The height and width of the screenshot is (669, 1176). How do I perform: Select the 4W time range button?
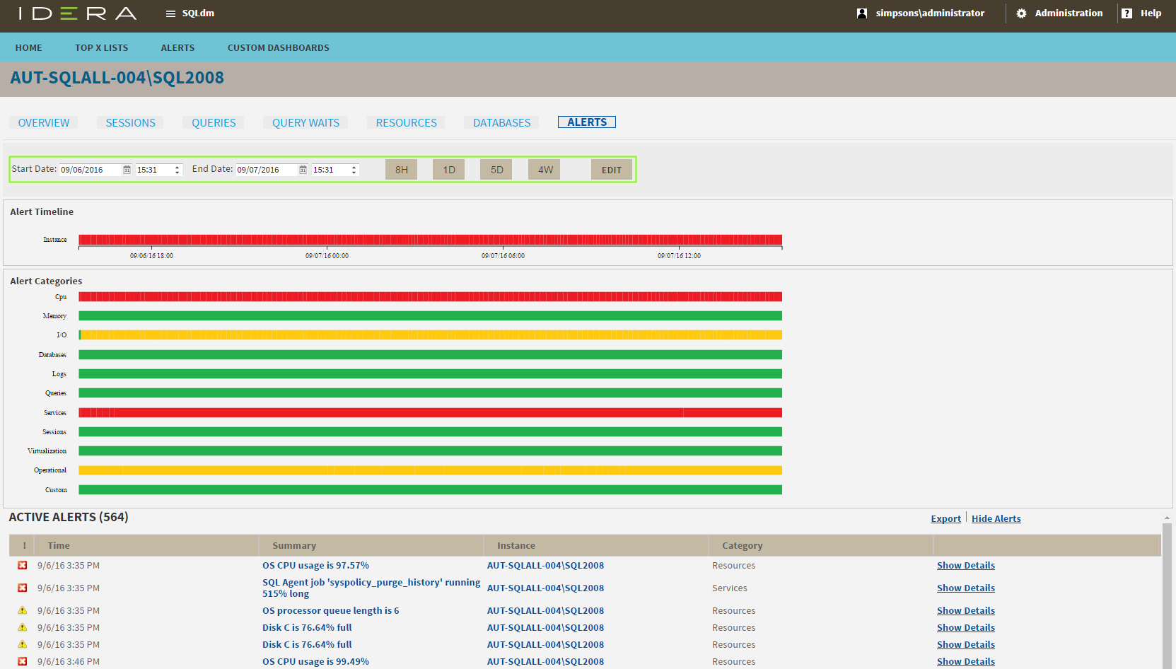545,170
